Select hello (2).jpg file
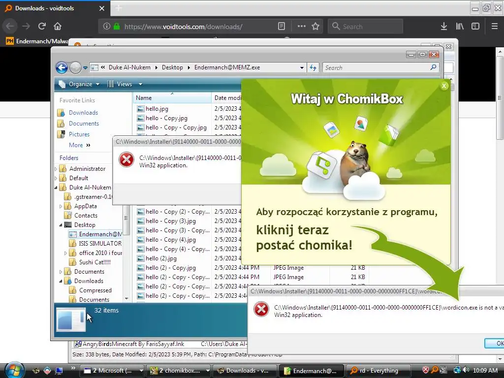 [x=161, y=258]
